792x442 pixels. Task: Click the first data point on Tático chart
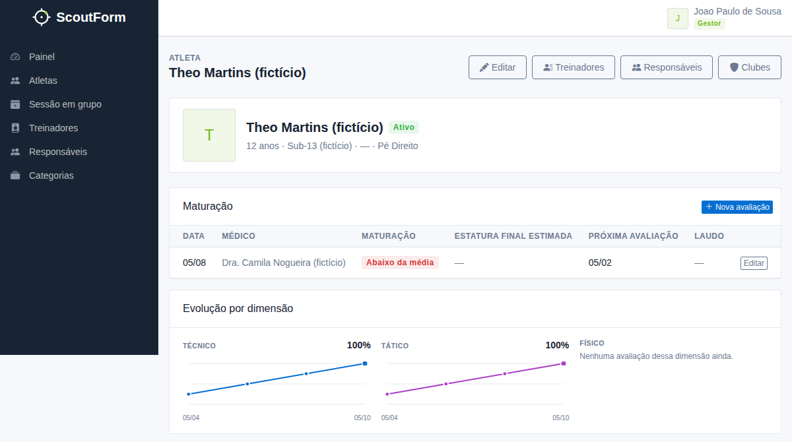387,394
